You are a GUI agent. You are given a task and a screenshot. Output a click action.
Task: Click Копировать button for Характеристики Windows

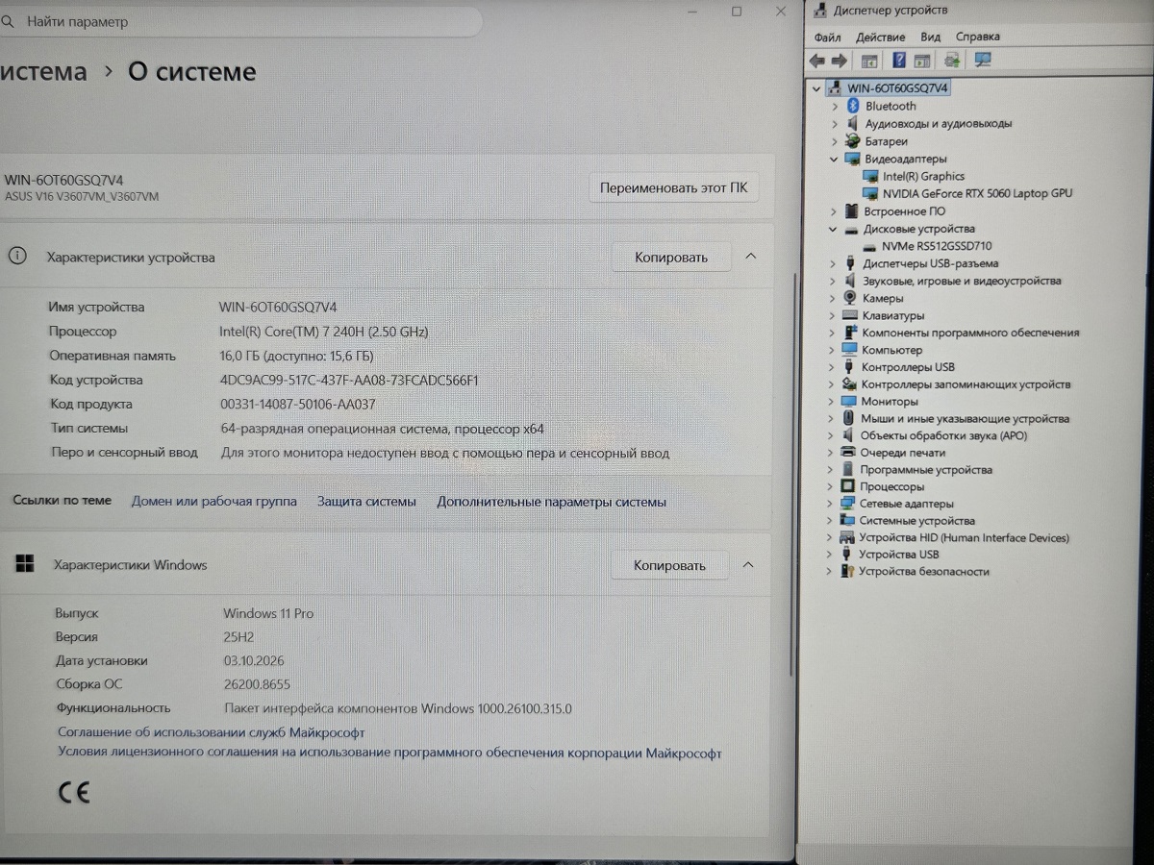[669, 565]
